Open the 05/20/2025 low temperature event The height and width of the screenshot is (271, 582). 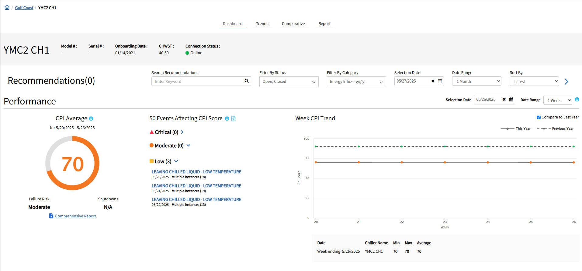coord(196,172)
